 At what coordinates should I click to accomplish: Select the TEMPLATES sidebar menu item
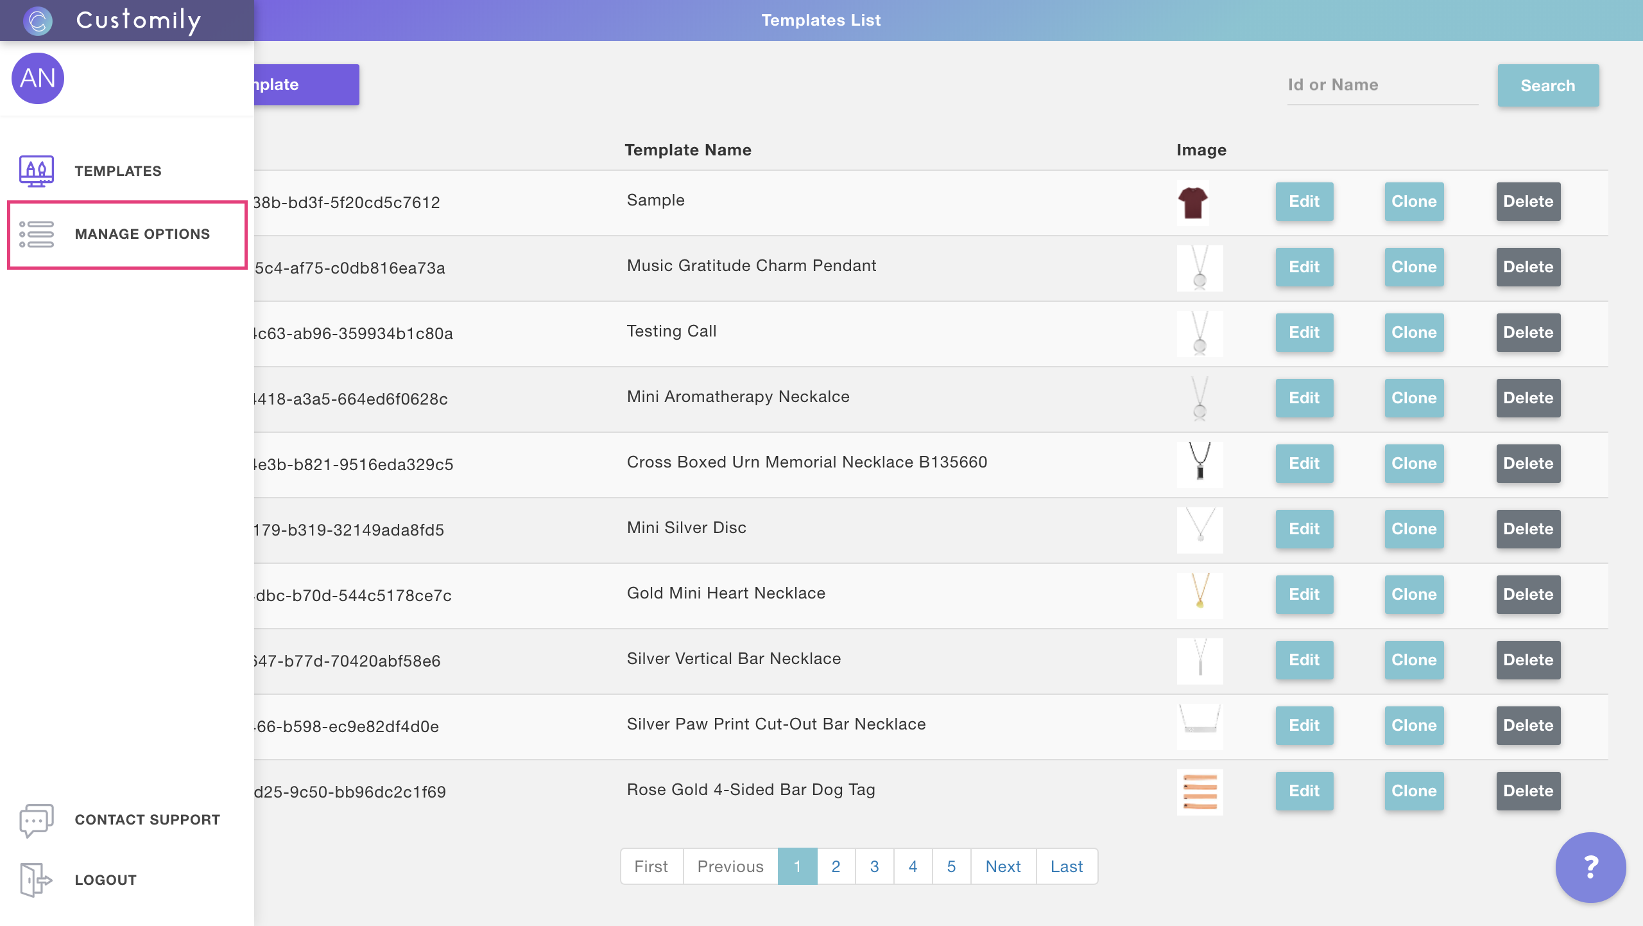point(118,171)
